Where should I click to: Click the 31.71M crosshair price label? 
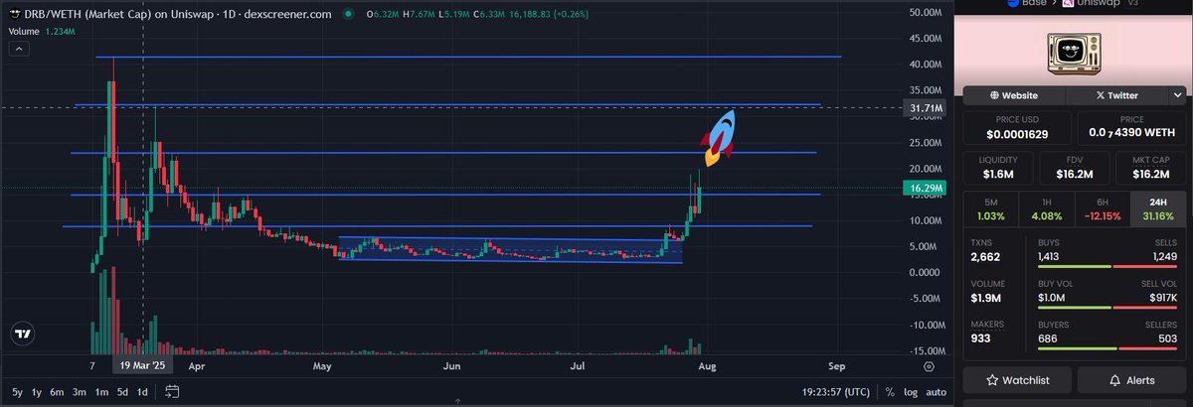(x=925, y=107)
